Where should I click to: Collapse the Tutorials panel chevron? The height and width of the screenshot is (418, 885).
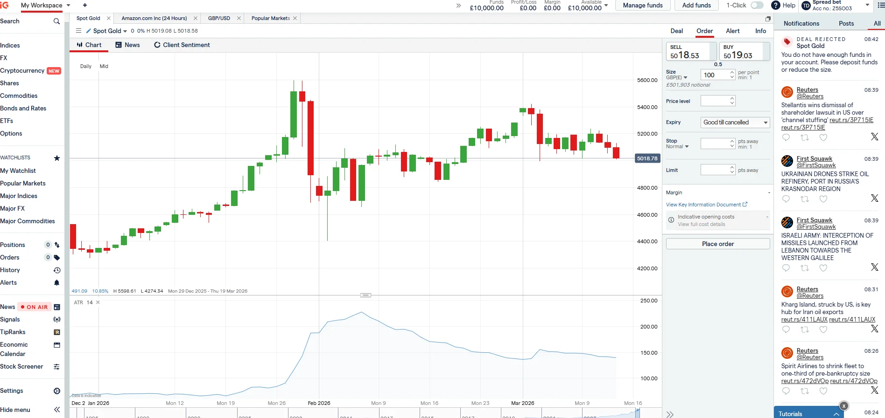click(x=836, y=414)
